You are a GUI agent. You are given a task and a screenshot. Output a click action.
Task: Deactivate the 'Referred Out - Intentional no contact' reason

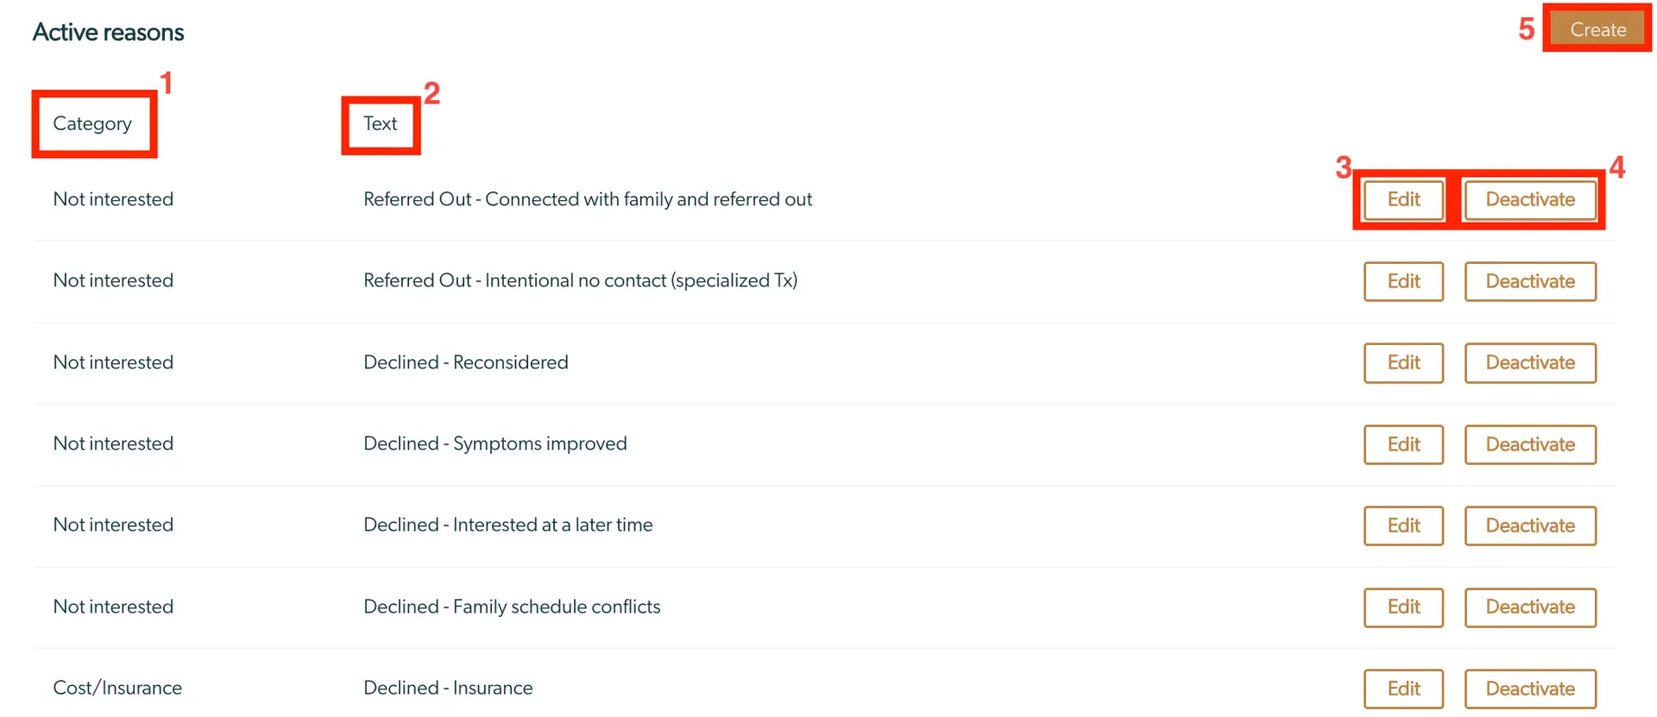pyautogui.click(x=1530, y=281)
